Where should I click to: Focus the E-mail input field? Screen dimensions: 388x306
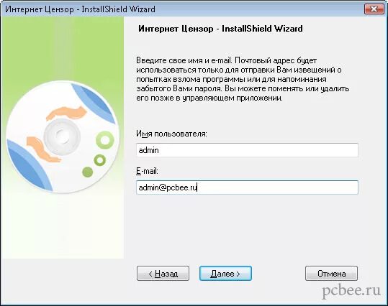click(247, 187)
